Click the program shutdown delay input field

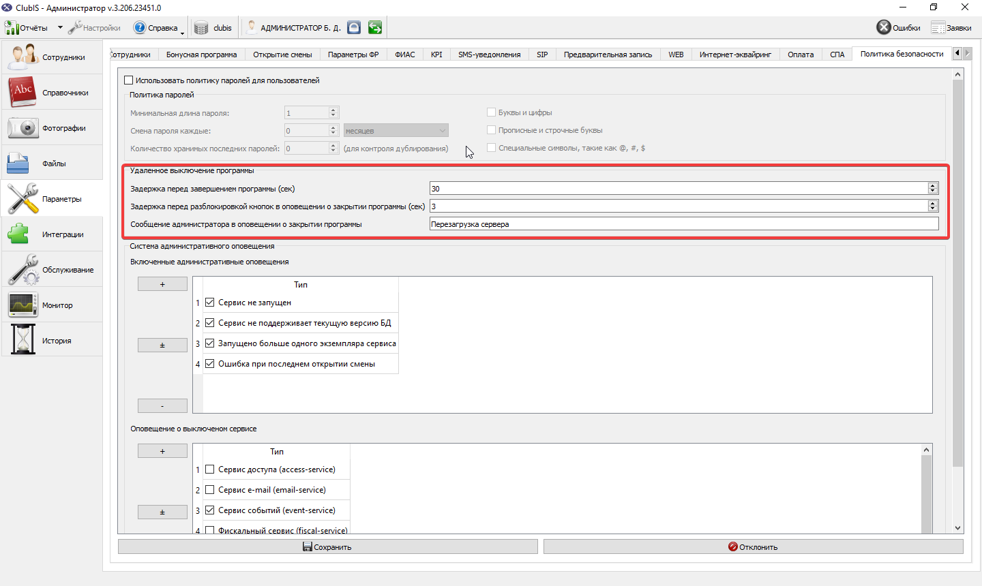point(679,189)
